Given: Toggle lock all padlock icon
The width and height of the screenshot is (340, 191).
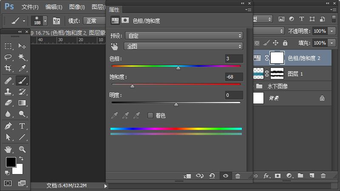Looking at the screenshot, I should point(285,43).
